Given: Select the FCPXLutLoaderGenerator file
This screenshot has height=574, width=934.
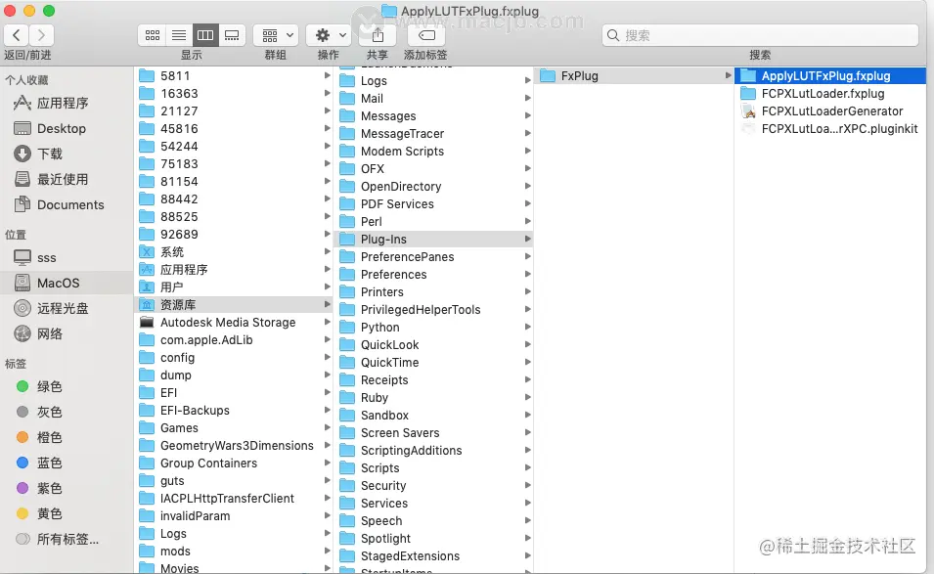Looking at the screenshot, I should [x=830, y=111].
